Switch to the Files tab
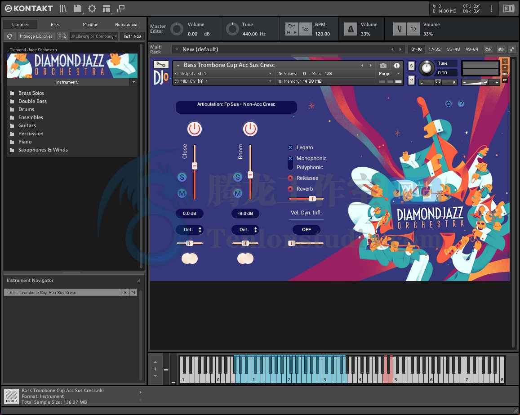 tap(55, 25)
